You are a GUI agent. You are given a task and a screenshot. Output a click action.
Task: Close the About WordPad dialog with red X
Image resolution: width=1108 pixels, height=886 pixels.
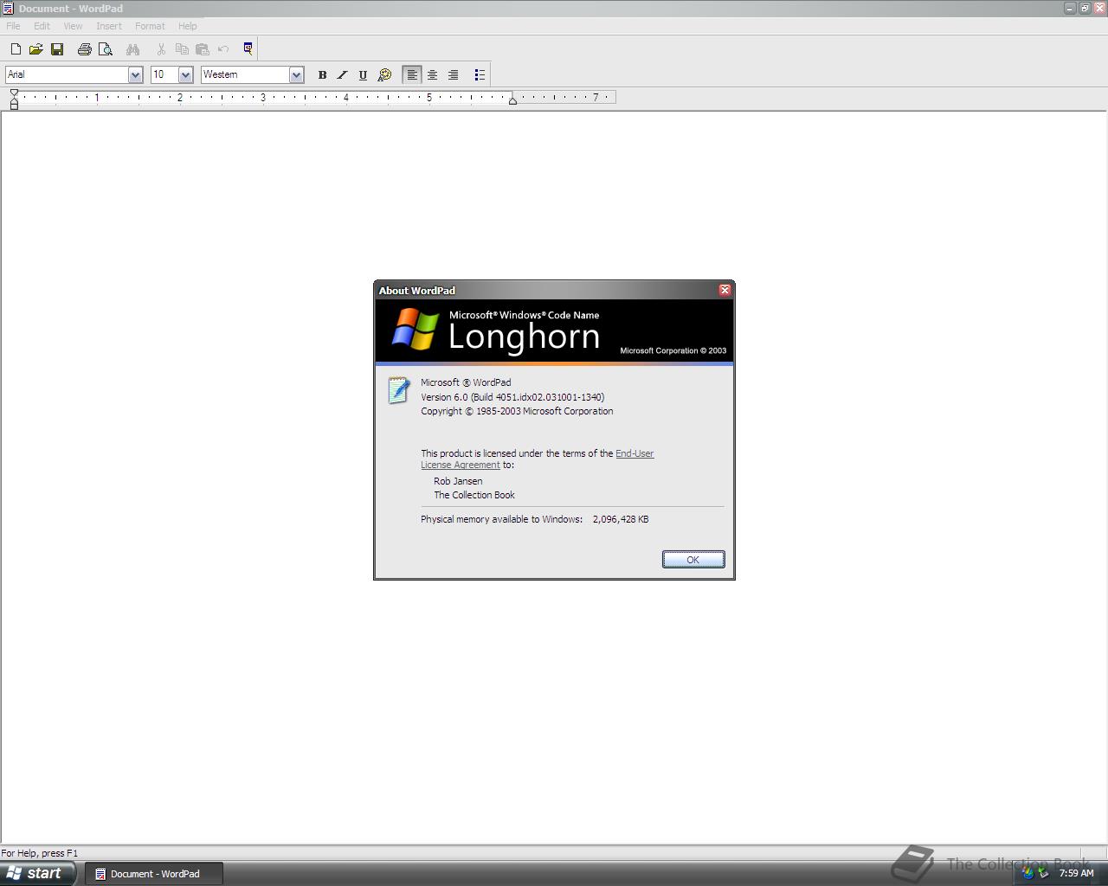tap(725, 290)
